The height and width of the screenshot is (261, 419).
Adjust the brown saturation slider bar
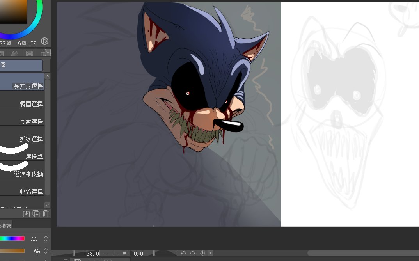pyautogui.click(x=12, y=251)
